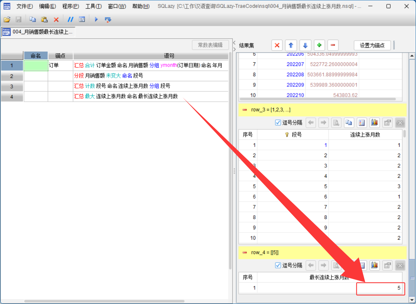
Task: Move result down with blue down arrow
Action: point(305,45)
